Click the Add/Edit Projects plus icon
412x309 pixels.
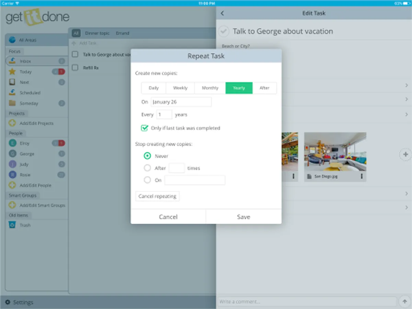12,123
